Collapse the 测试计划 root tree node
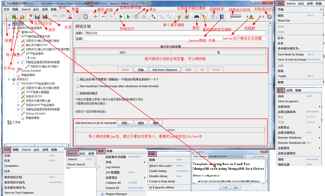This screenshot has height=196, width=325. tap(4, 24)
